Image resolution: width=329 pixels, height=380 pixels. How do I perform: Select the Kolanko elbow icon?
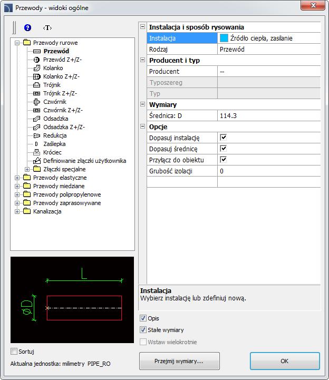36,68
